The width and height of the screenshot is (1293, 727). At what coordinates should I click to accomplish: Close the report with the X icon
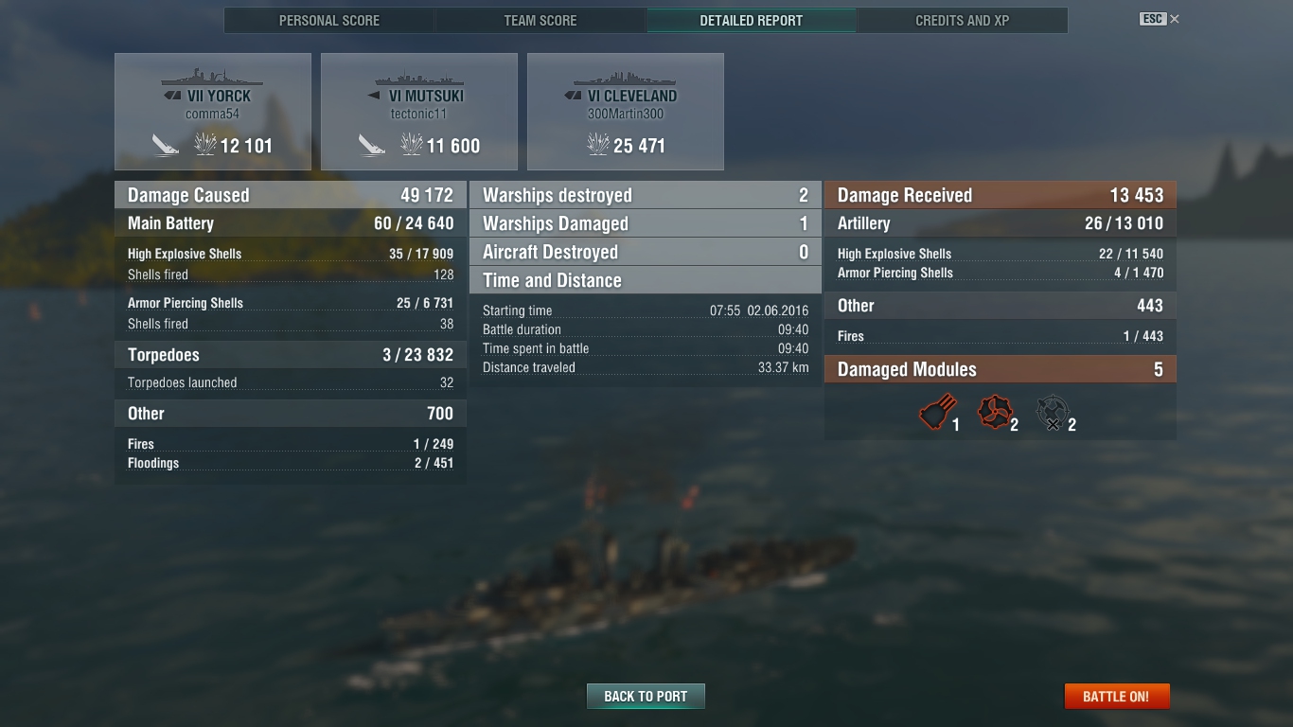1175,19
